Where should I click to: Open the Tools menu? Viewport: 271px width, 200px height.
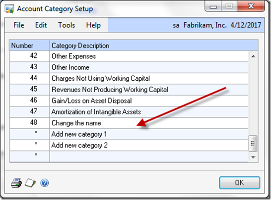(x=67, y=25)
